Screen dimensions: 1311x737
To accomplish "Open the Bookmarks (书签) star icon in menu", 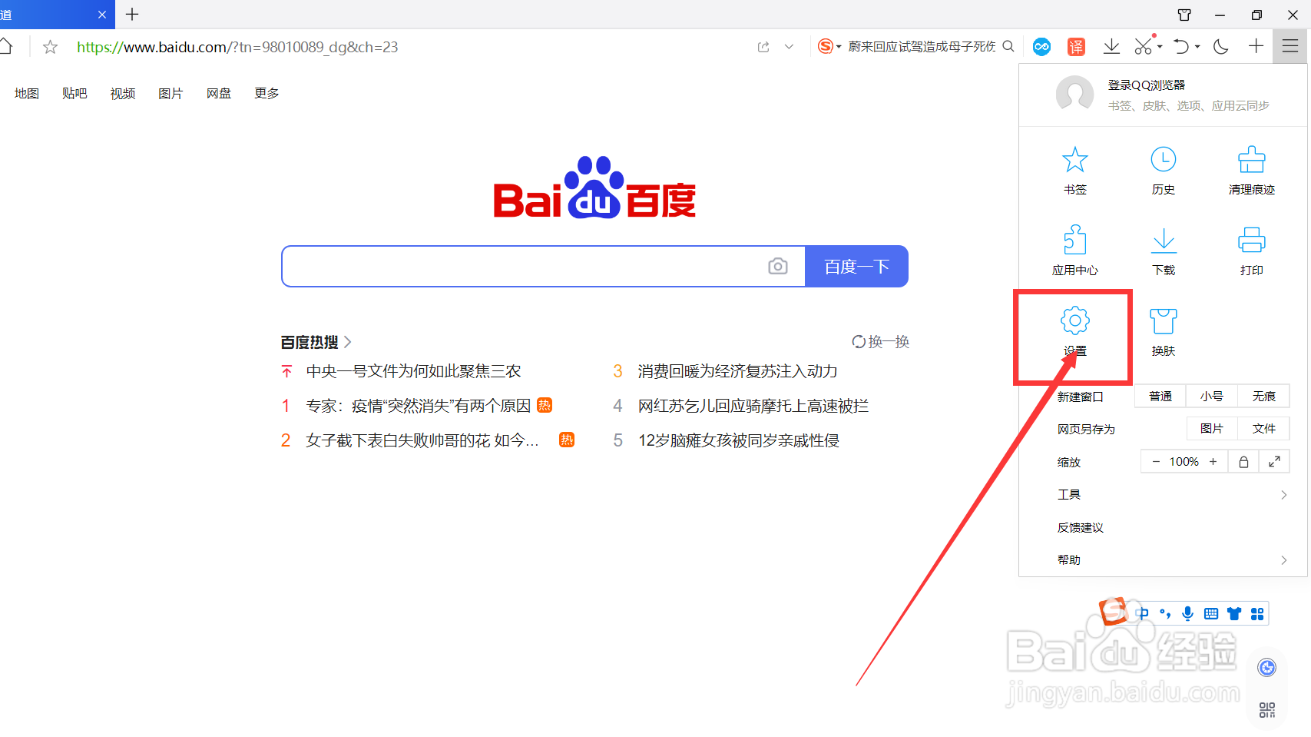I will point(1074,160).
